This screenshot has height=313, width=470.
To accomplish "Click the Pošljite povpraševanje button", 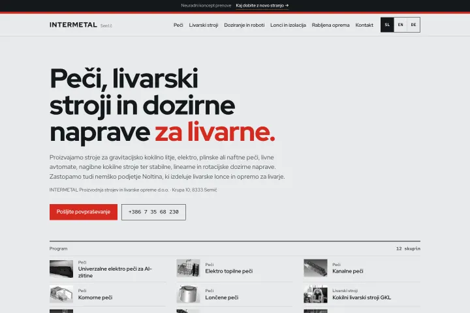I will [84, 212].
